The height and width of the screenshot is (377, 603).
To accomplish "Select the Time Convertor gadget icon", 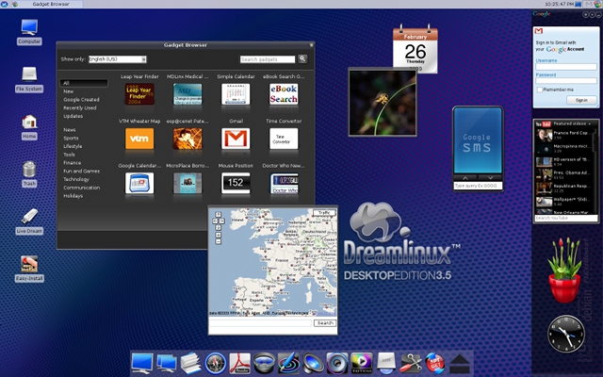I will [x=284, y=139].
